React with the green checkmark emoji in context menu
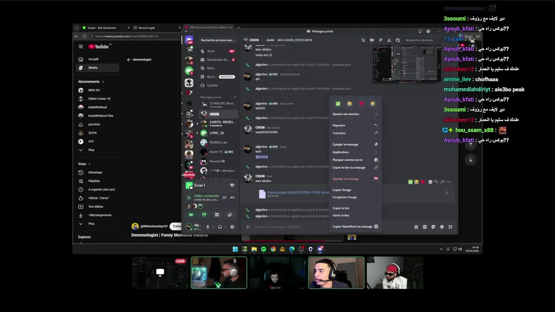 click(338, 104)
